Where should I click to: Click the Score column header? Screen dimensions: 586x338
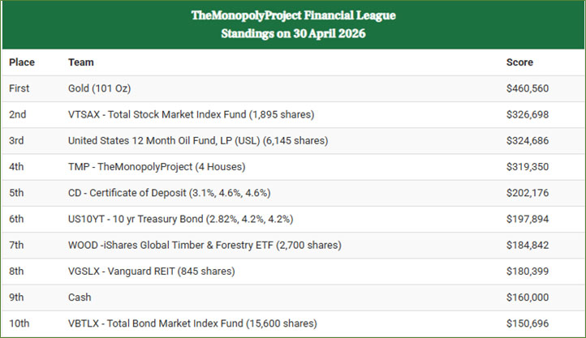click(519, 62)
